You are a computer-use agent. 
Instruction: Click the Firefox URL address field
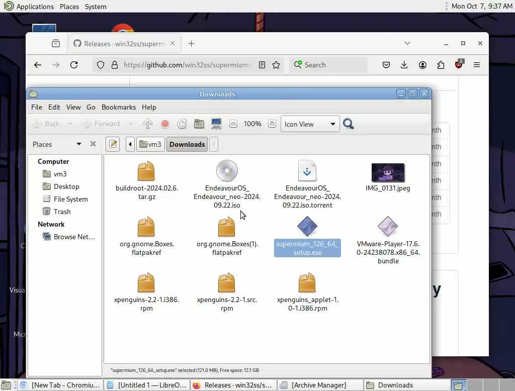click(187, 65)
